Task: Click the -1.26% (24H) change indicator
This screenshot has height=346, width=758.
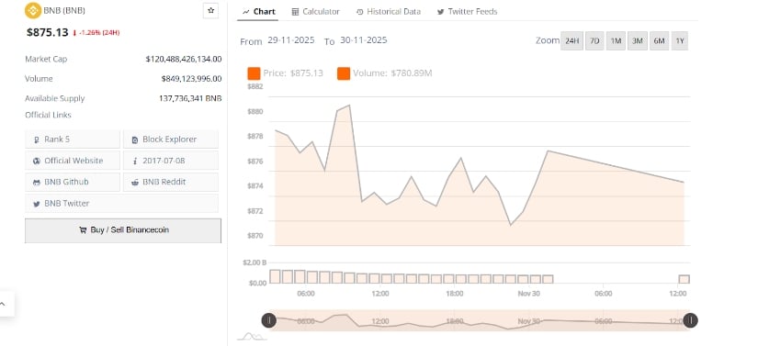Action: click(x=96, y=33)
